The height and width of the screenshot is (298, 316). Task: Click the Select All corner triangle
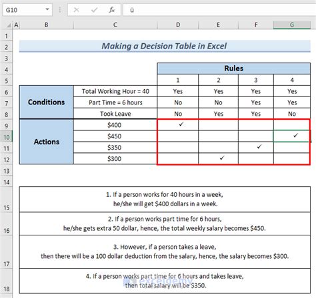pos(9,25)
